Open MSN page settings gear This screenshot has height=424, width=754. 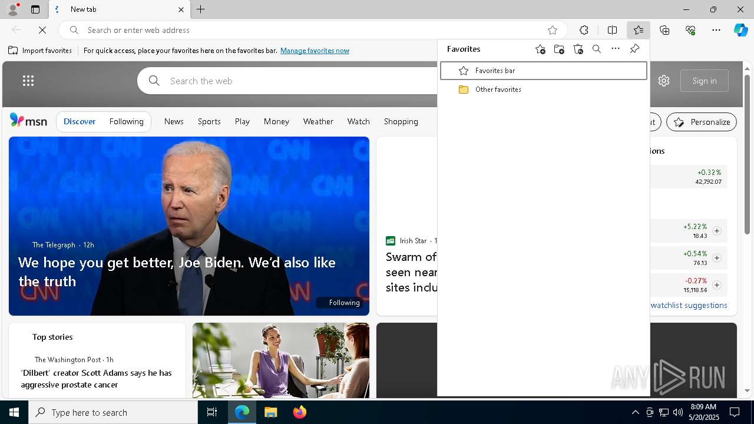click(664, 81)
